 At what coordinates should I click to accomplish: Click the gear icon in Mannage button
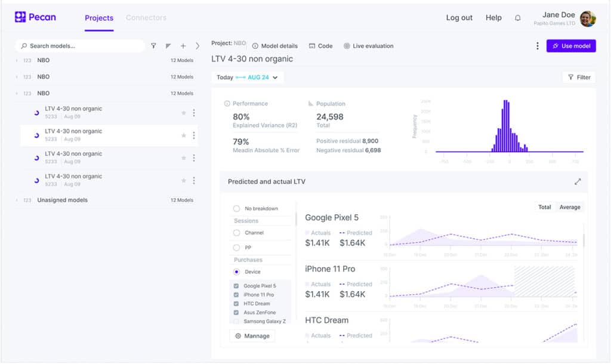click(x=238, y=336)
